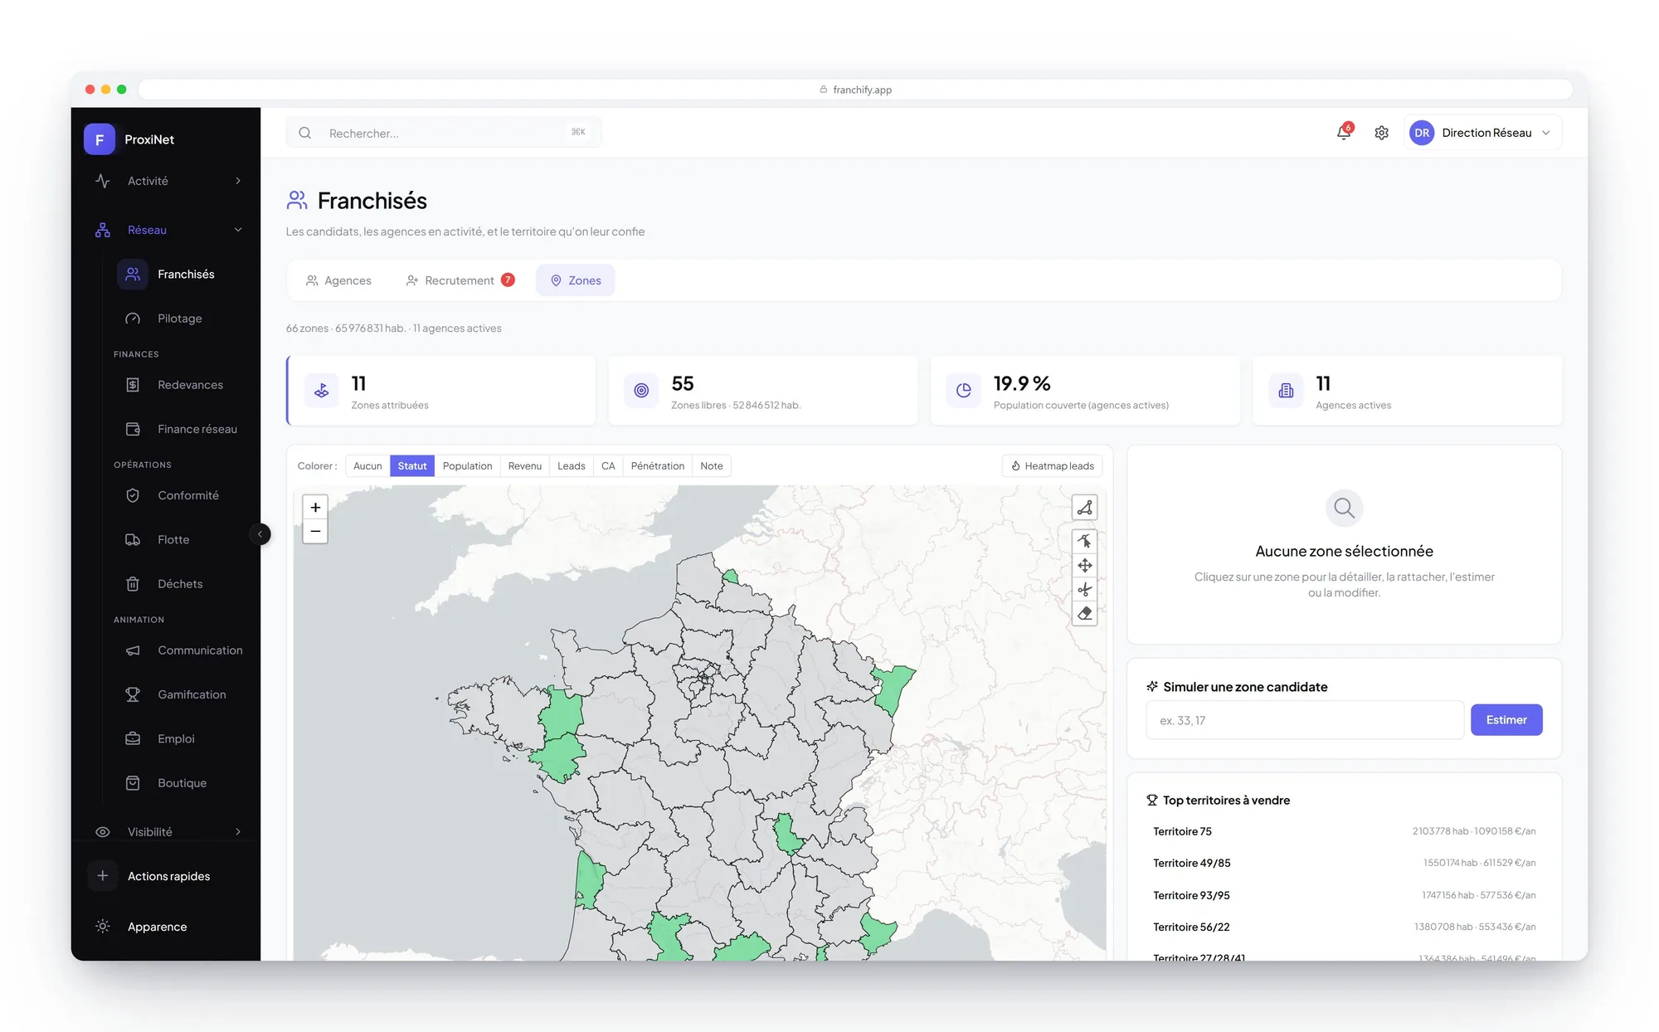
Task: Click the franchify.app address bar
Action: point(855,90)
